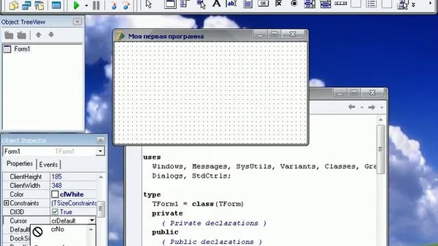Pick the Panel component icon
This screenshot has width=438, height=246.
387,3
